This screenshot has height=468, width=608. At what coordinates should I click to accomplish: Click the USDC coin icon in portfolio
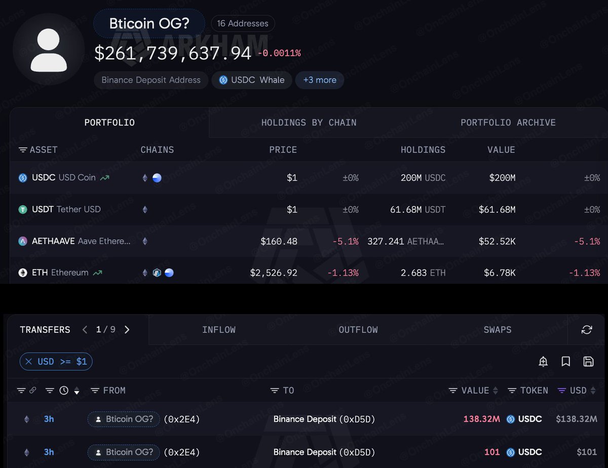(x=23, y=178)
